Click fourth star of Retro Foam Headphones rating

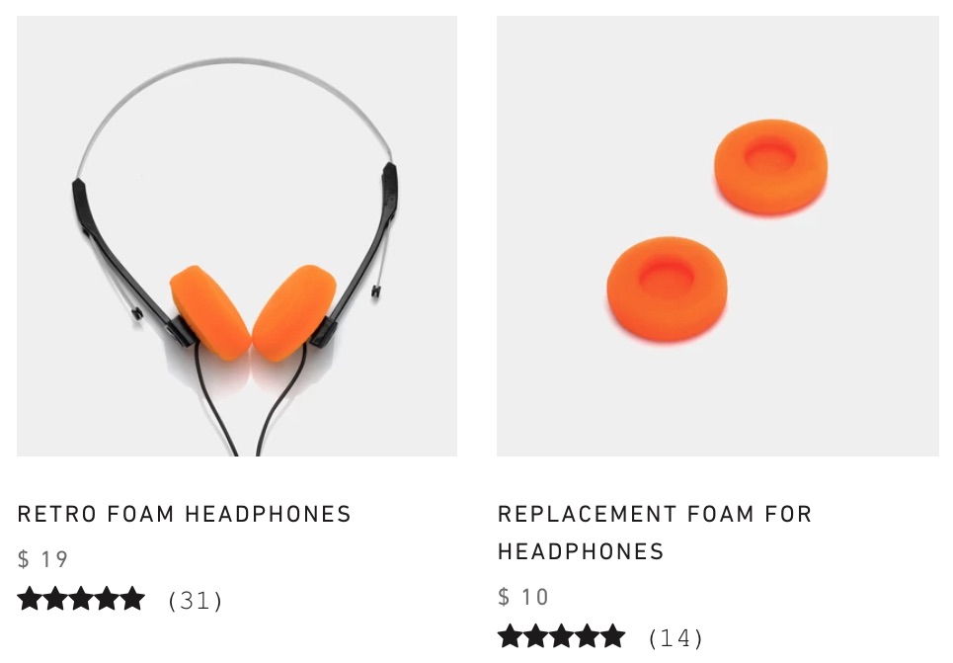[107, 599]
